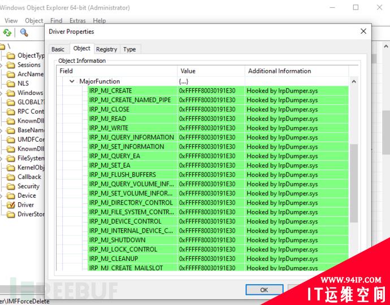The image size is (390, 305).
Task: Select the NLS folder icon
Action: [11, 84]
